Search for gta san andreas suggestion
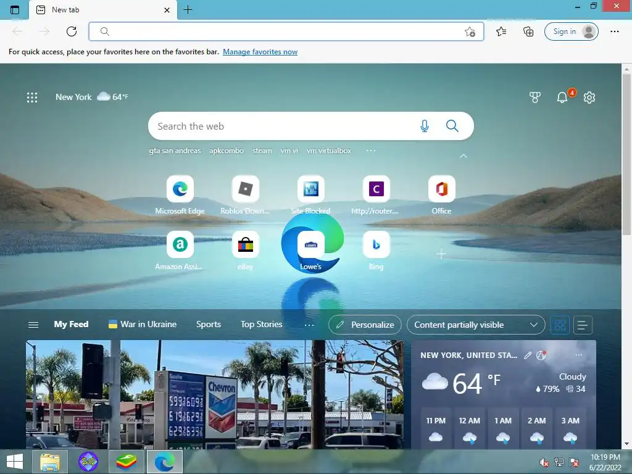Image resolution: width=632 pixels, height=474 pixels. tap(175, 151)
